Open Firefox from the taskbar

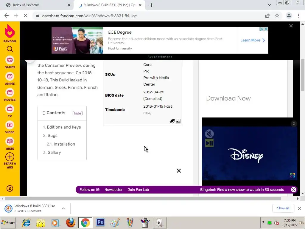pos(71,222)
